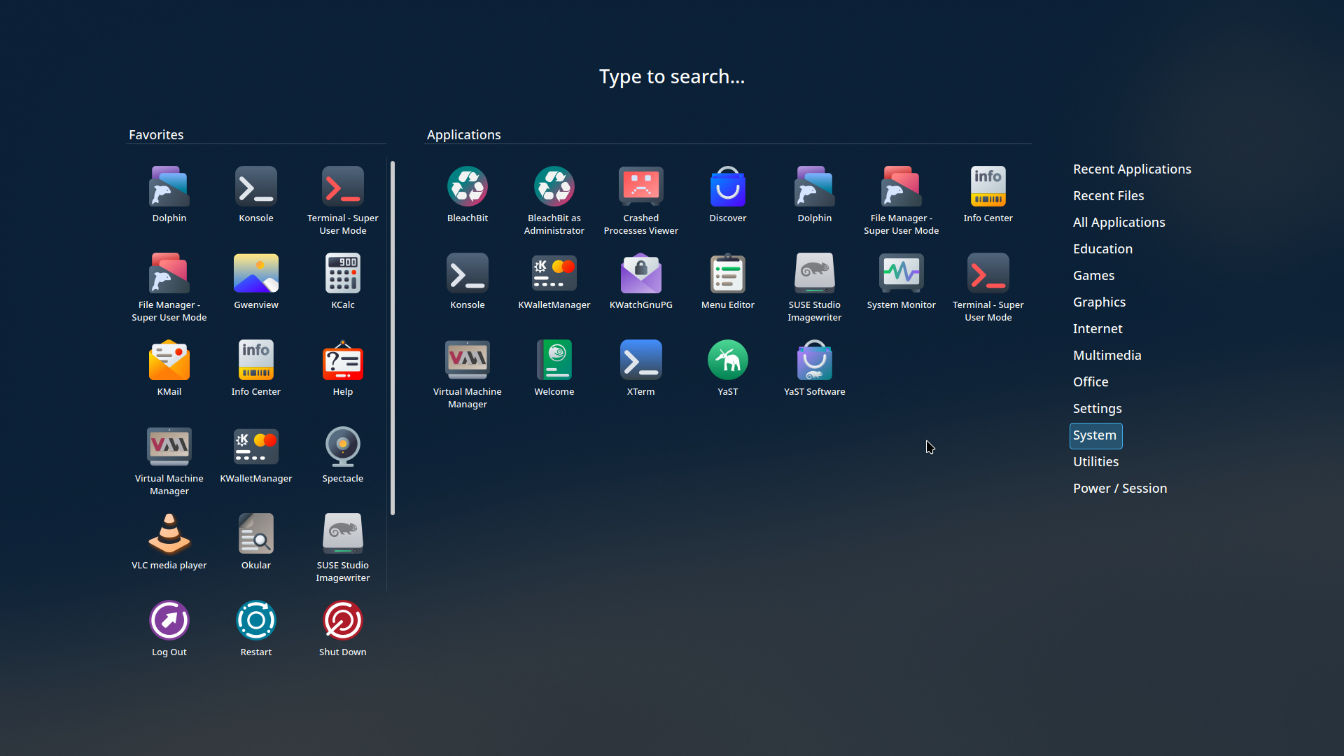Screen dimensions: 1344x756
Task: Open KWalletManager in Favorites
Action: pyautogui.click(x=256, y=455)
